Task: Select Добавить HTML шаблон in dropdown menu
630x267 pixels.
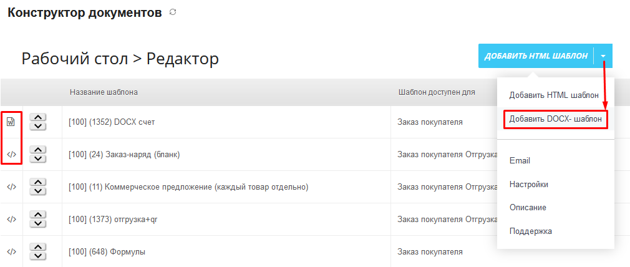Action: [554, 95]
